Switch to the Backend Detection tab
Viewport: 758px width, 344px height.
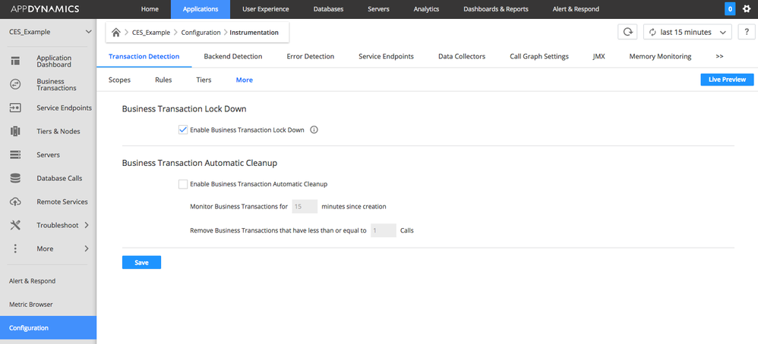click(x=232, y=56)
